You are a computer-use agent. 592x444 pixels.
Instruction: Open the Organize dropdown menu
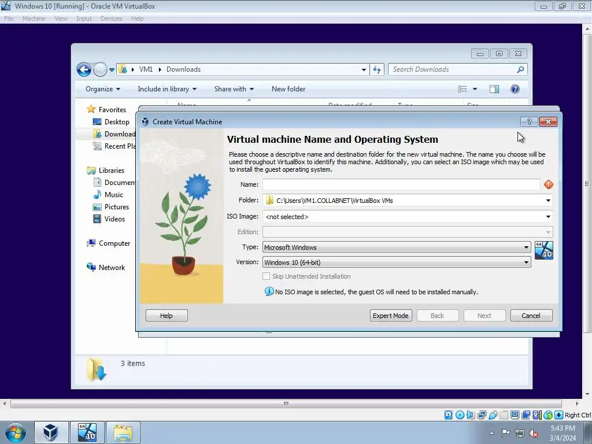[x=103, y=88]
